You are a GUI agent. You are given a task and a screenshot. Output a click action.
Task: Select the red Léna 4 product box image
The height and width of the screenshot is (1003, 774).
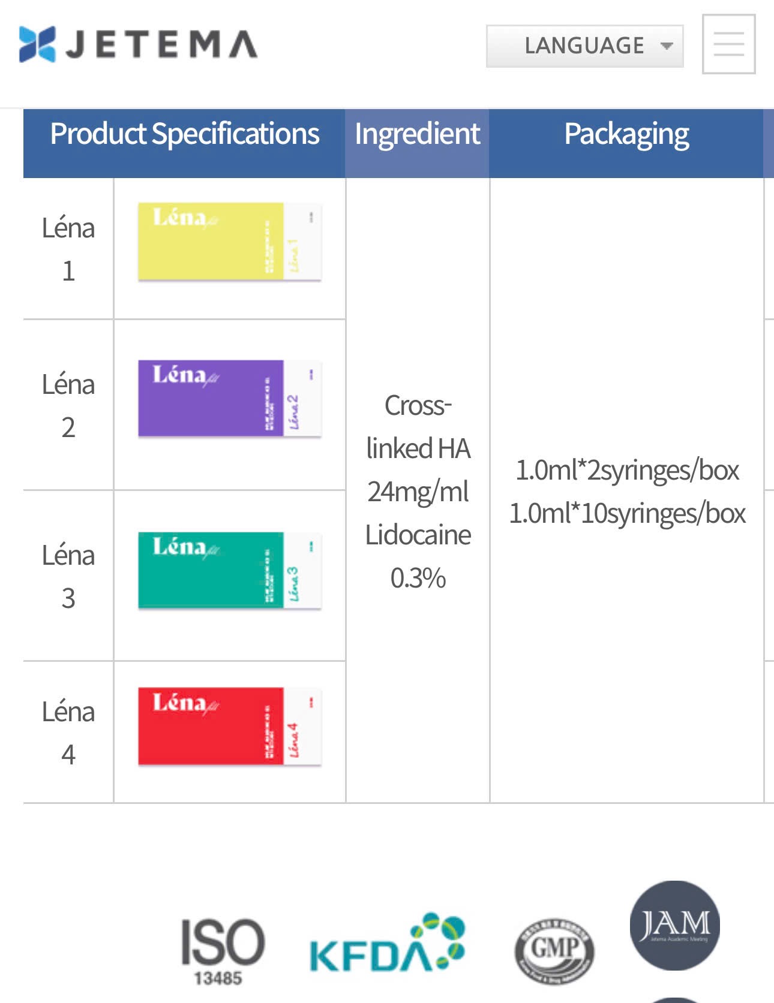pyautogui.click(x=230, y=726)
